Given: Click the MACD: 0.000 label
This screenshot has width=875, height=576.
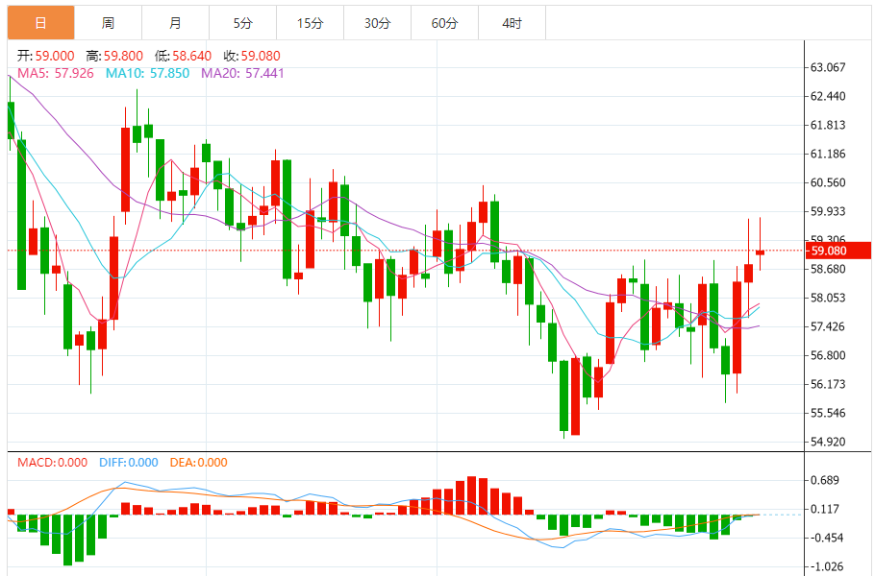Looking at the screenshot, I should (52, 462).
